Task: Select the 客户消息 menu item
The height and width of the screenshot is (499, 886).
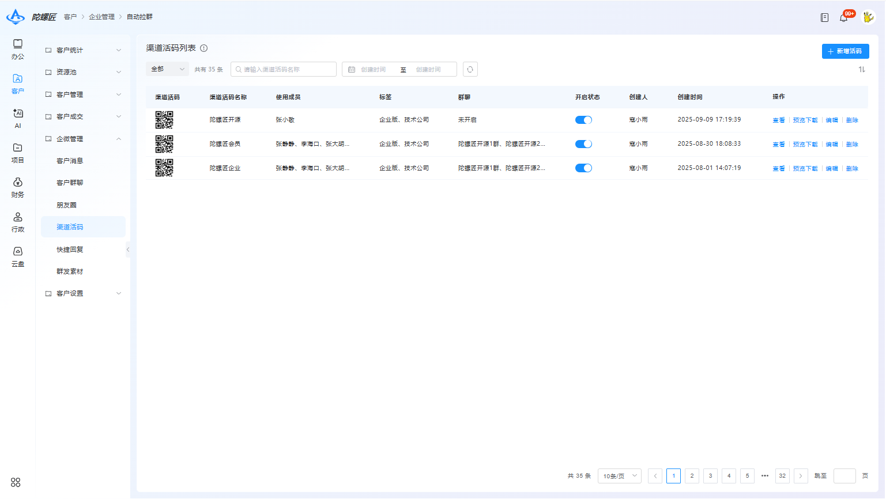Action: tap(83, 161)
